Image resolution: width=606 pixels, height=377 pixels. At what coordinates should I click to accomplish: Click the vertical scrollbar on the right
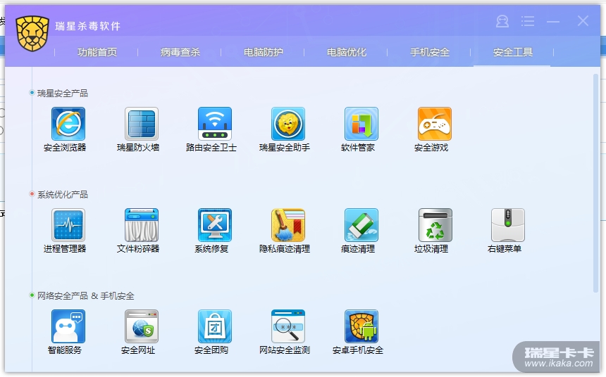pos(595,183)
